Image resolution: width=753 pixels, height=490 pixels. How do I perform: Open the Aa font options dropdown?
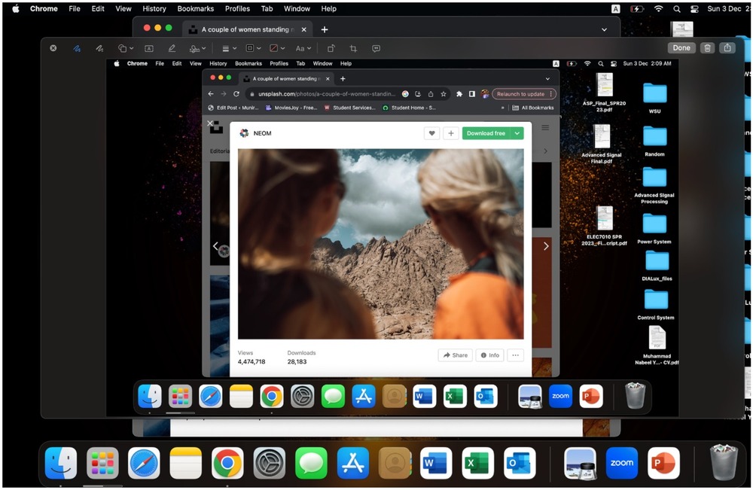click(300, 48)
